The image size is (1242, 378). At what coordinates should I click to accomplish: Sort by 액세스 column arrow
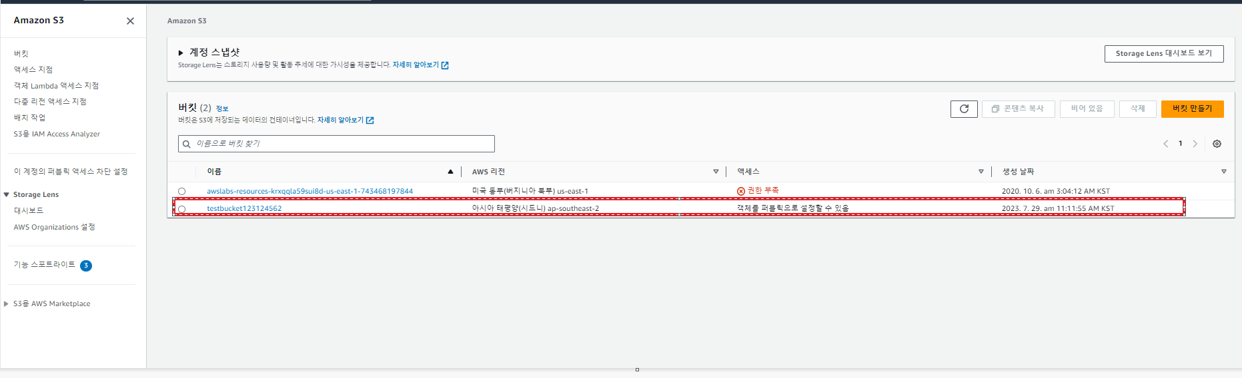click(x=981, y=172)
